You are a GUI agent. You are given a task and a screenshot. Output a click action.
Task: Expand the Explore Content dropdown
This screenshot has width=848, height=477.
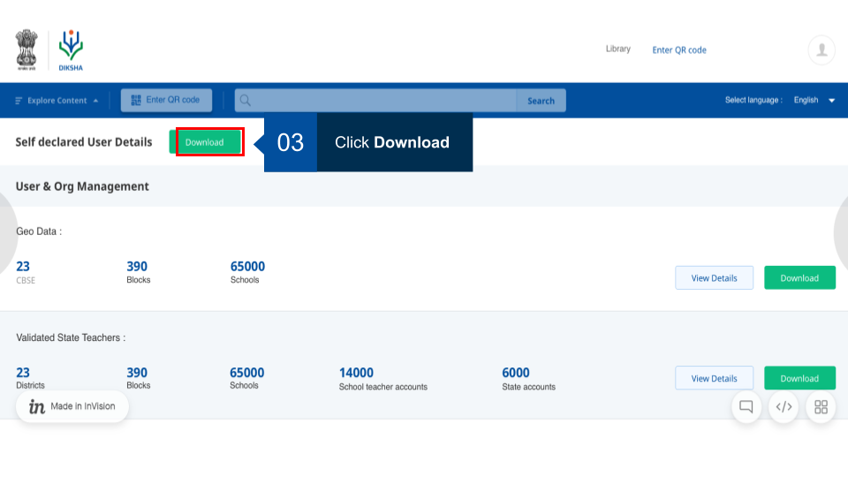[x=57, y=101]
